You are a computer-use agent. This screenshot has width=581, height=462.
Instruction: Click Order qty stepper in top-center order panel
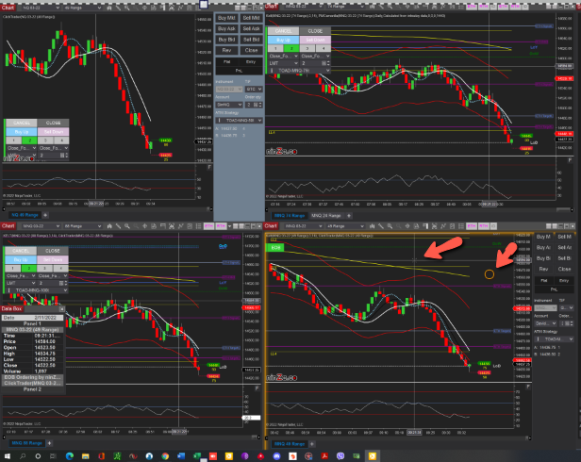coord(260,105)
